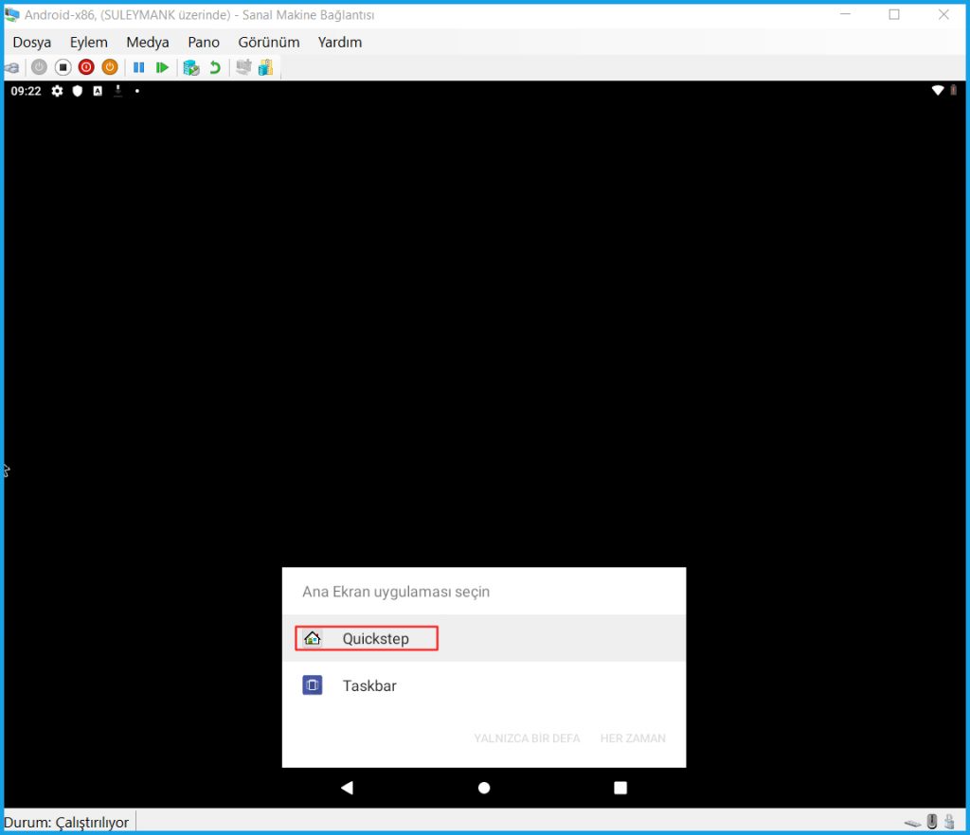Click the 09:22 clock text
970x835 pixels.
(x=26, y=91)
